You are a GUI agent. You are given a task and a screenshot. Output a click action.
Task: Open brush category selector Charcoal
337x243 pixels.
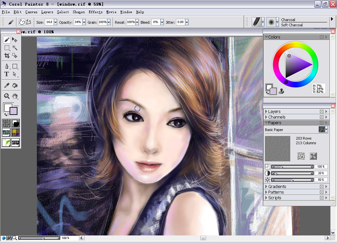click(x=258, y=22)
